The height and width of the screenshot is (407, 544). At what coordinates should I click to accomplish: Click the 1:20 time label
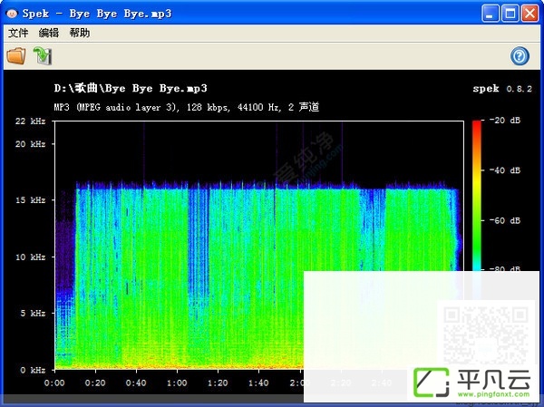(x=218, y=383)
